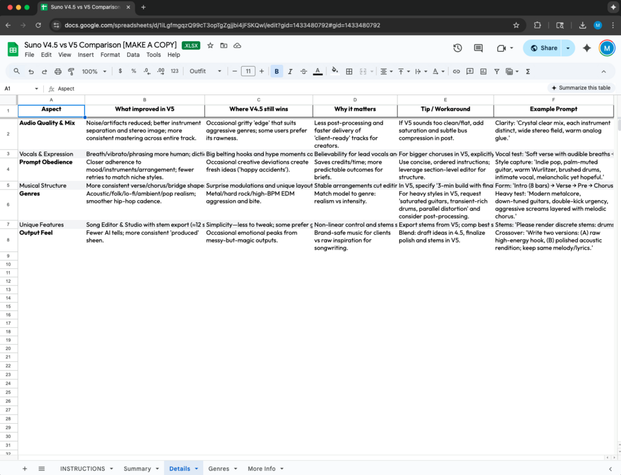Increase font size plus button
The height and width of the screenshot is (475, 621).
[x=261, y=71]
